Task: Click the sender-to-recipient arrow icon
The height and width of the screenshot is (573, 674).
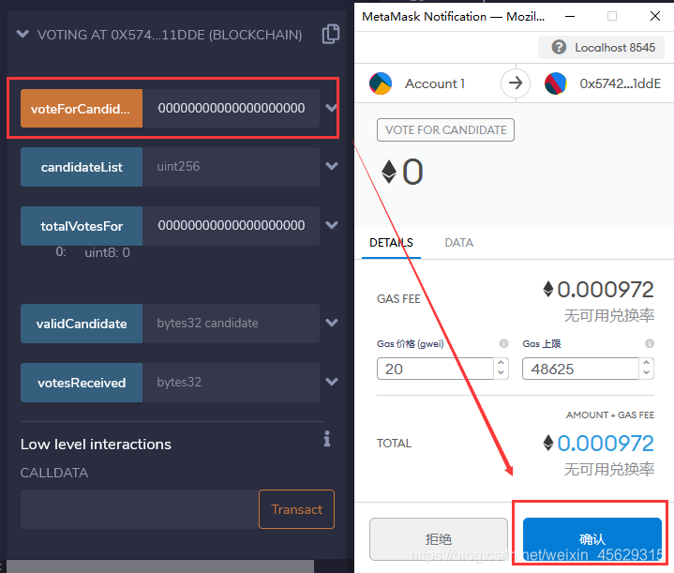Action: click(x=516, y=83)
